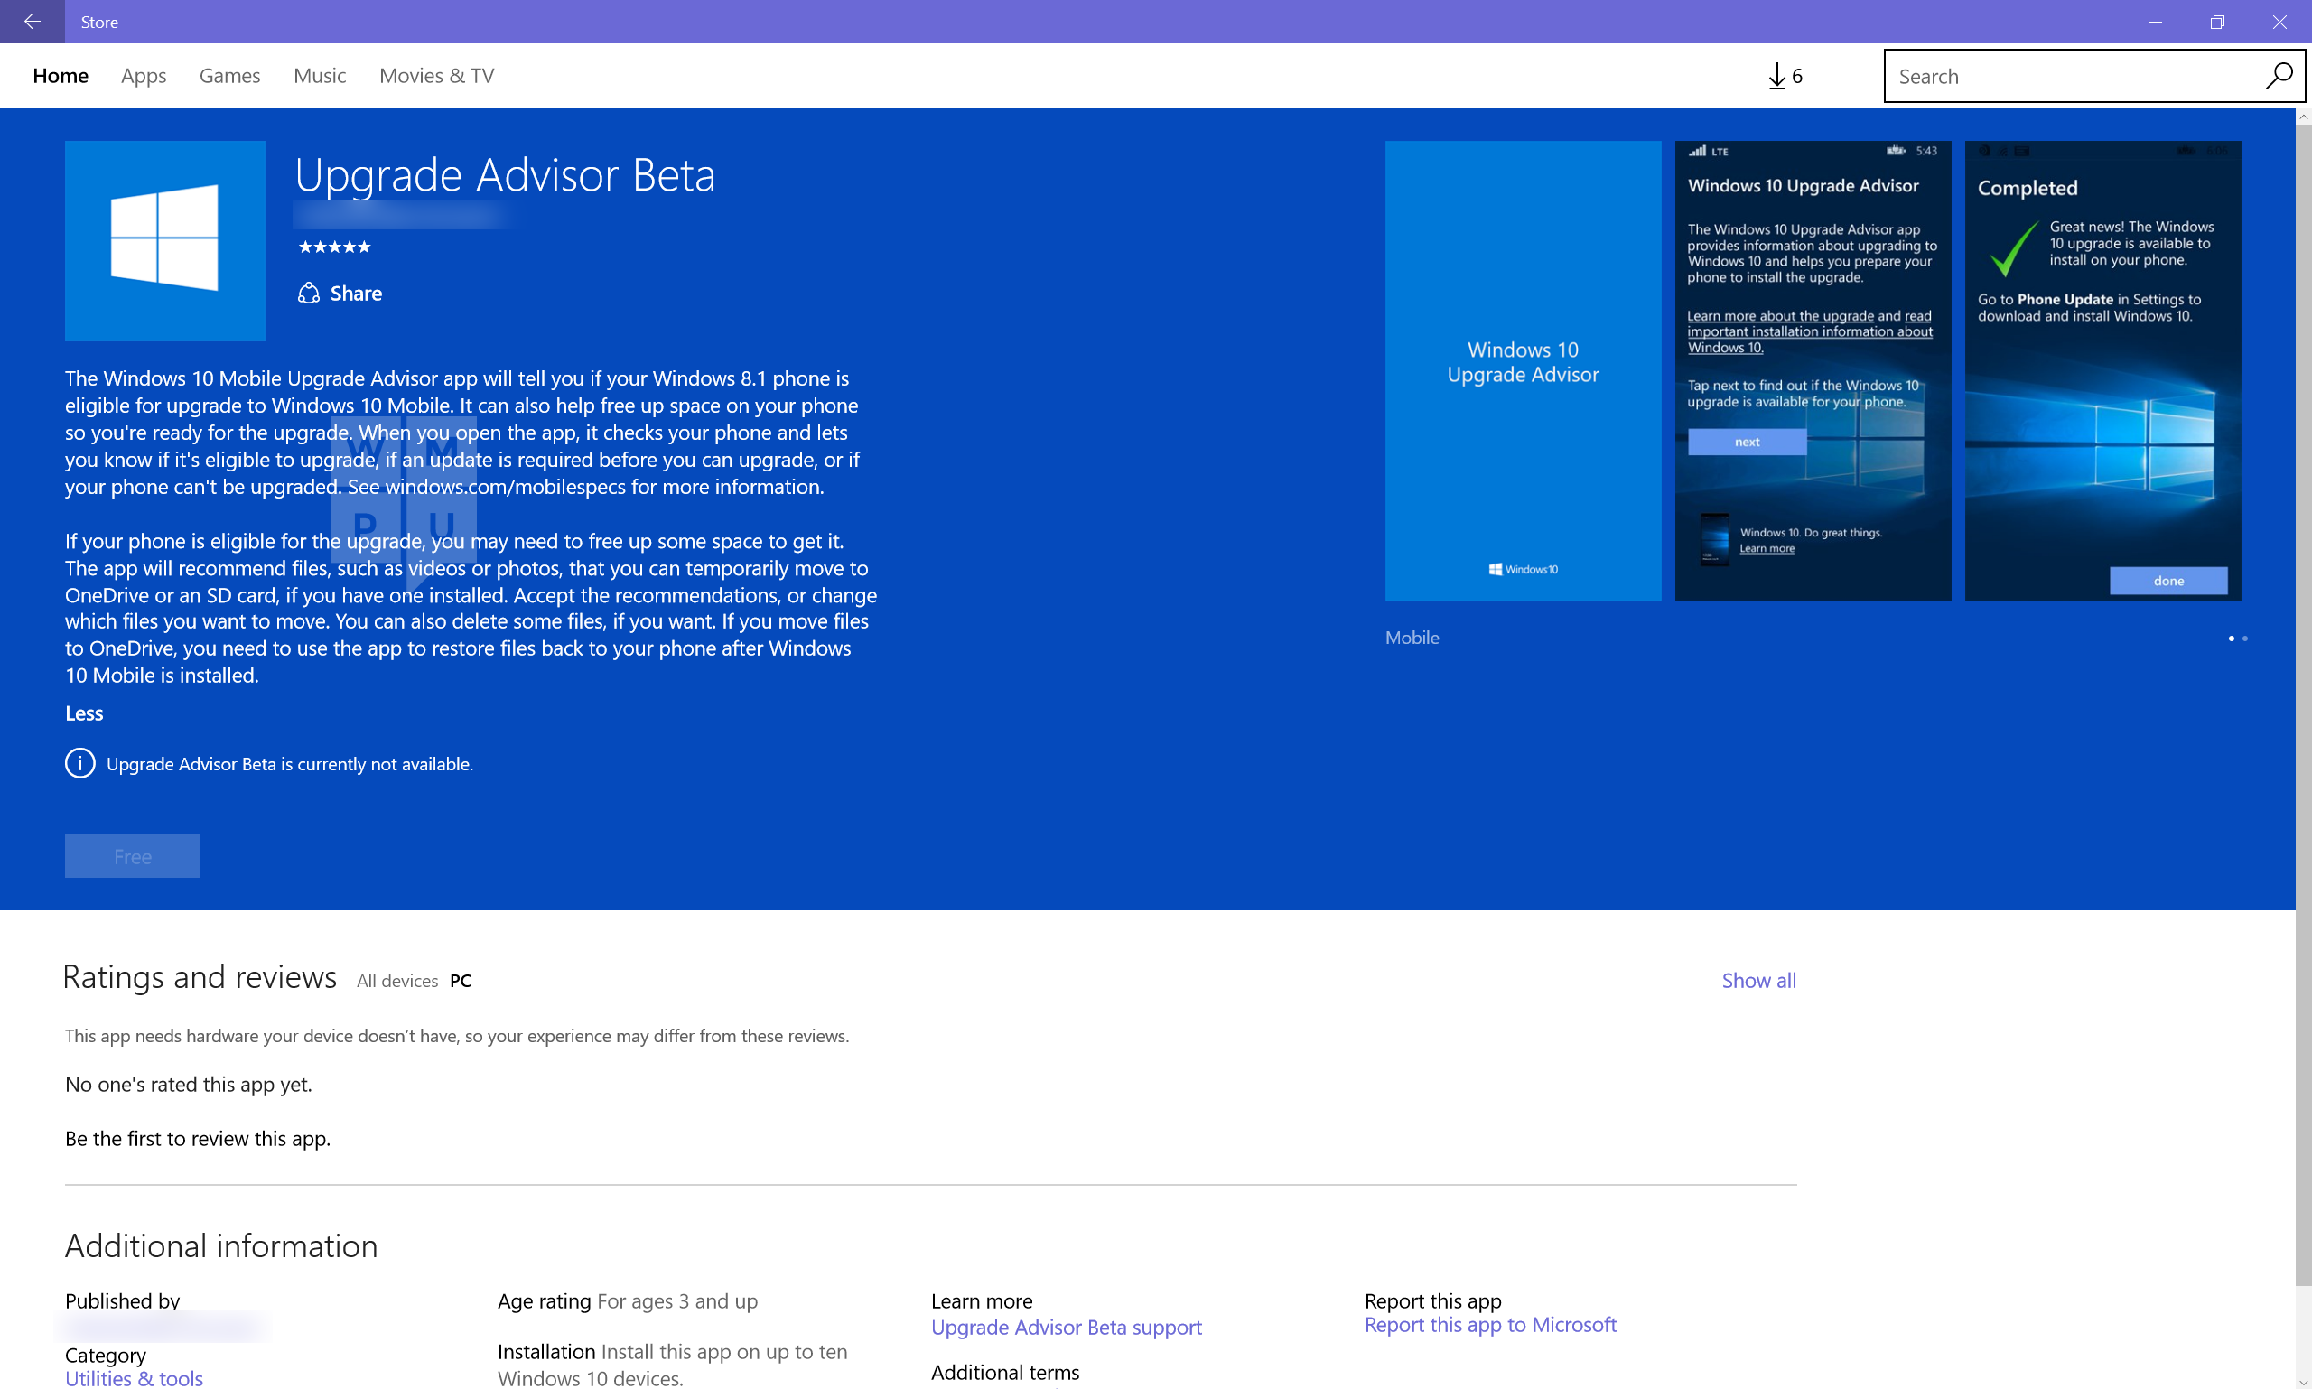Open the Apps menu tab
The width and height of the screenshot is (2312, 1389).
point(144,74)
